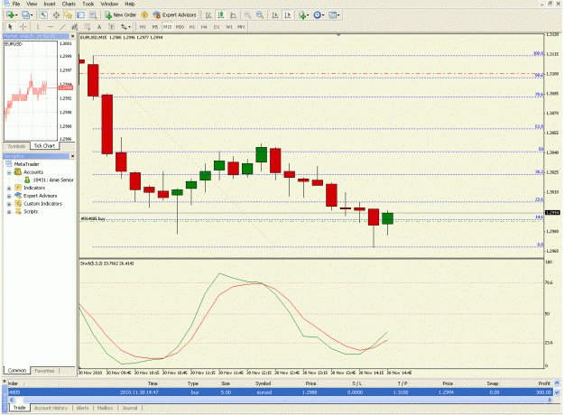Open the File menu
Screen dimensions: 564x415
[16, 4]
